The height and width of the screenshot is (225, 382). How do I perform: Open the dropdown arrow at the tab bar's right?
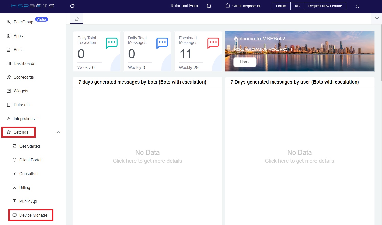(377, 18)
